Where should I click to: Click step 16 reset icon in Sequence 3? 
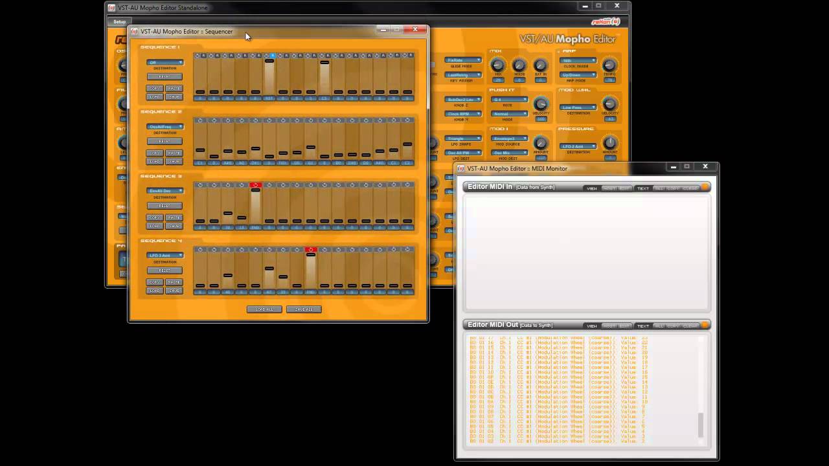pos(407,185)
